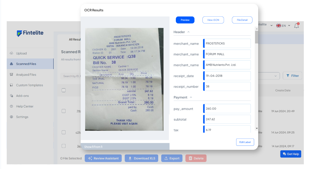
Task: Check the row dated 14 Jun 2024, 09:25
Action: click(x=63, y=132)
